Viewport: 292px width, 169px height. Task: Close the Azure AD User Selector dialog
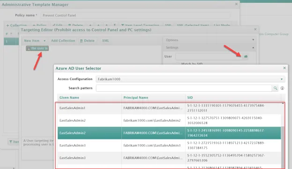285,68
